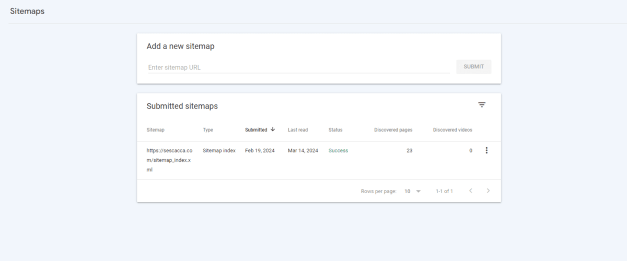Click inside the Enter sitemap URL field
This screenshot has height=261, width=627.
click(x=298, y=67)
